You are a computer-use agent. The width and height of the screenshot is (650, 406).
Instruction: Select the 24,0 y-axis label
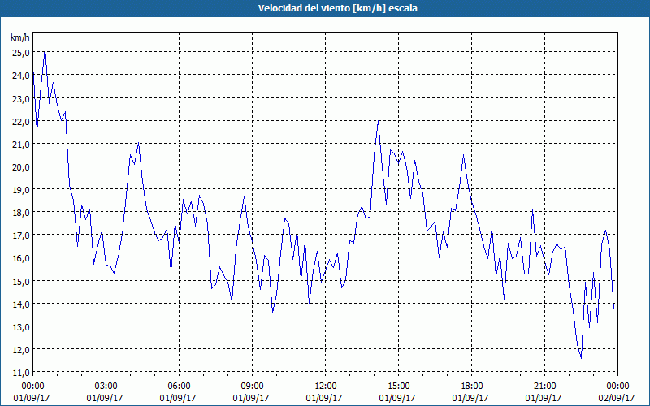tap(21, 76)
